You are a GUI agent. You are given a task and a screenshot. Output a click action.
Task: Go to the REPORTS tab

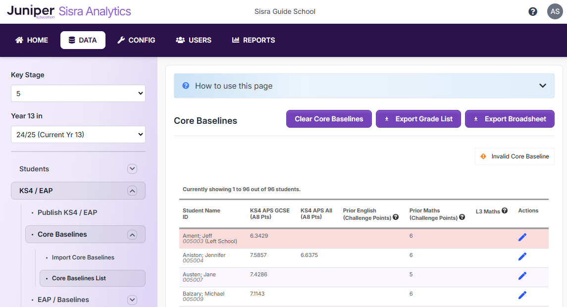coord(254,40)
